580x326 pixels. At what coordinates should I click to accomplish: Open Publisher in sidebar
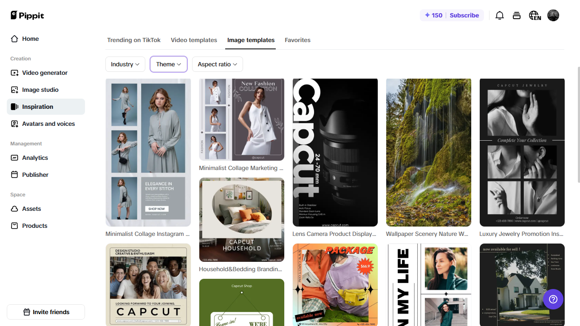point(46,175)
